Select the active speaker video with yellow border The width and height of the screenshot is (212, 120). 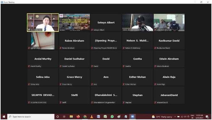click(x=43, y=23)
